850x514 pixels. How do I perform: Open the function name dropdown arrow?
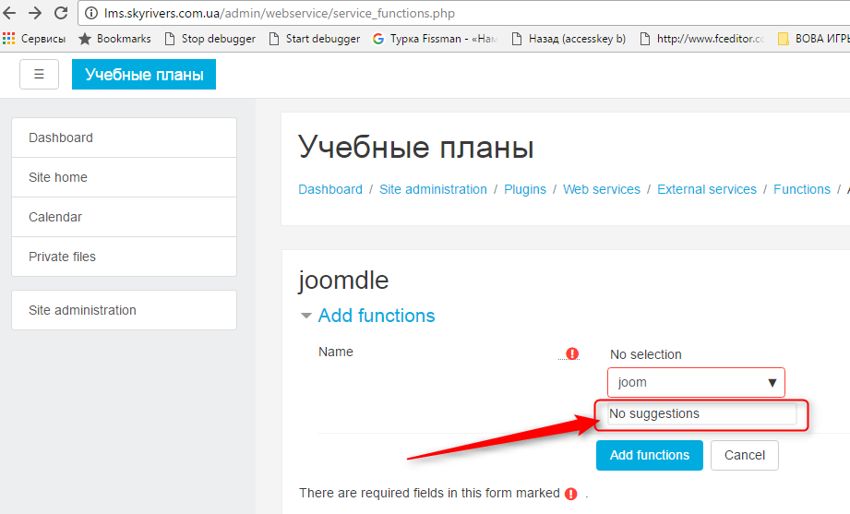coord(772,383)
